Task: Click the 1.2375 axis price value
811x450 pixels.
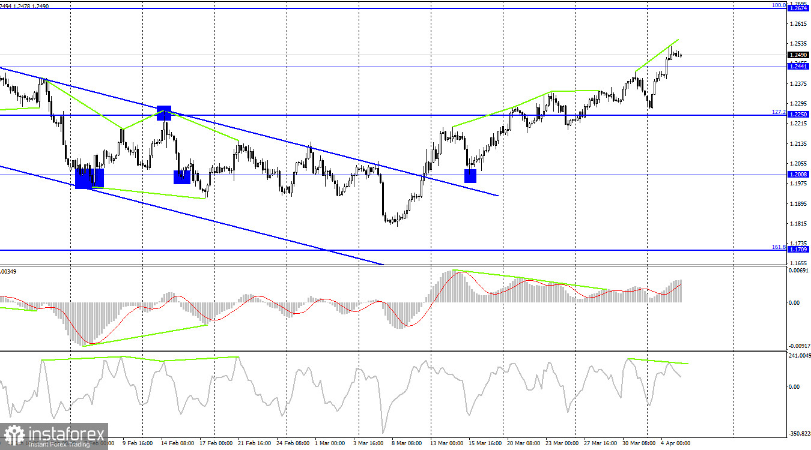Action: click(x=800, y=83)
